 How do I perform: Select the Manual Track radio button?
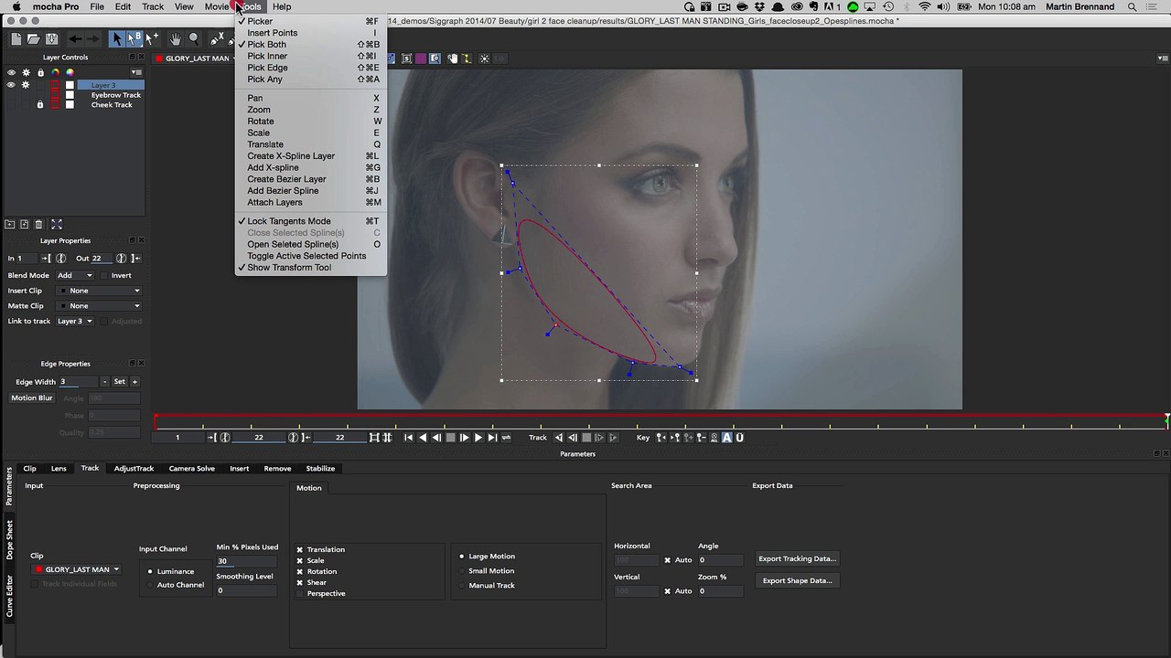(x=462, y=585)
